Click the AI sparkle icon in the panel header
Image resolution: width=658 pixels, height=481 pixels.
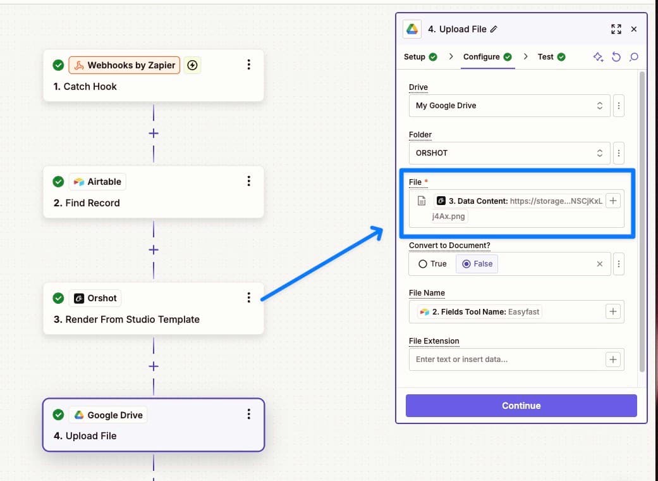pyautogui.click(x=599, y=57)
